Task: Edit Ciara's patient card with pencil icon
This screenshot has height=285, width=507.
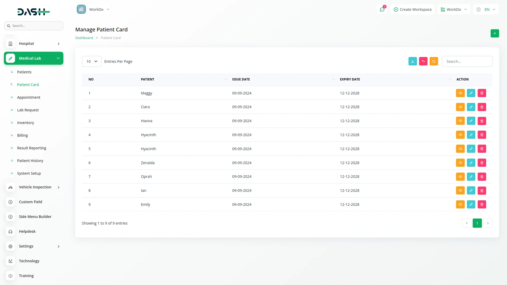Action: [x=471, y=107]
